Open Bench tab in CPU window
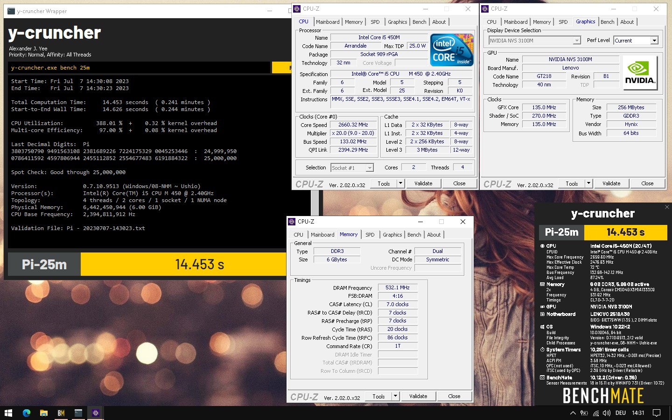This screenshot has width=672, height=420. [419, 22]
